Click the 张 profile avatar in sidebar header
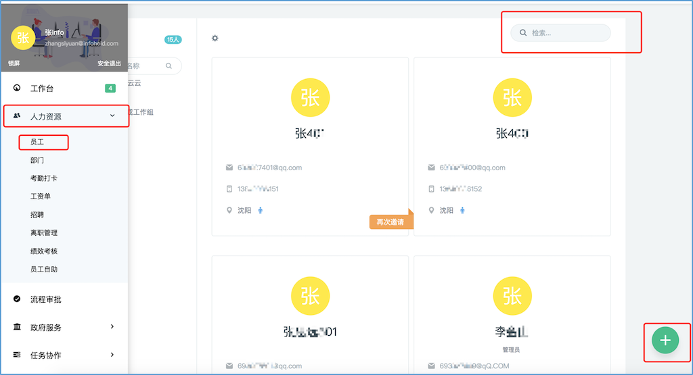693x375 pixels. point(23,38)
